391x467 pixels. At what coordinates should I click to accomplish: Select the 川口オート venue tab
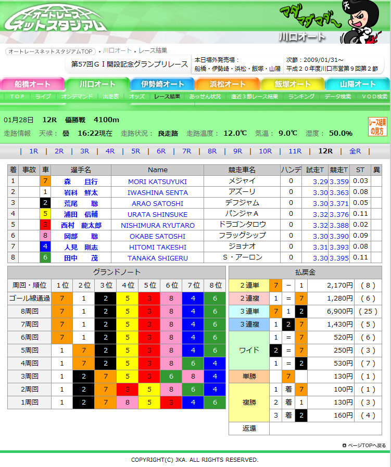point(97,84)
